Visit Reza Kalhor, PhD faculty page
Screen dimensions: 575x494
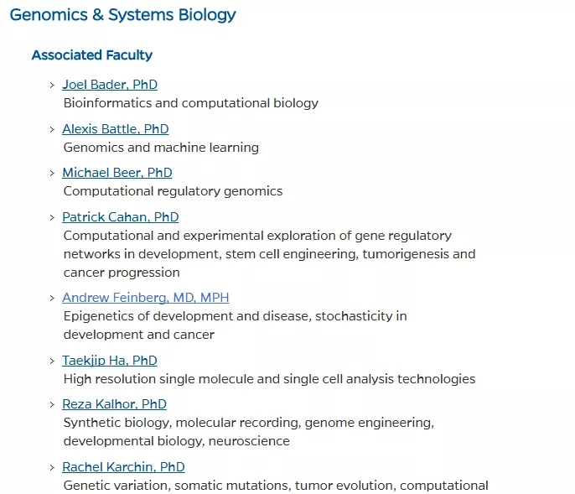point(114,404)
